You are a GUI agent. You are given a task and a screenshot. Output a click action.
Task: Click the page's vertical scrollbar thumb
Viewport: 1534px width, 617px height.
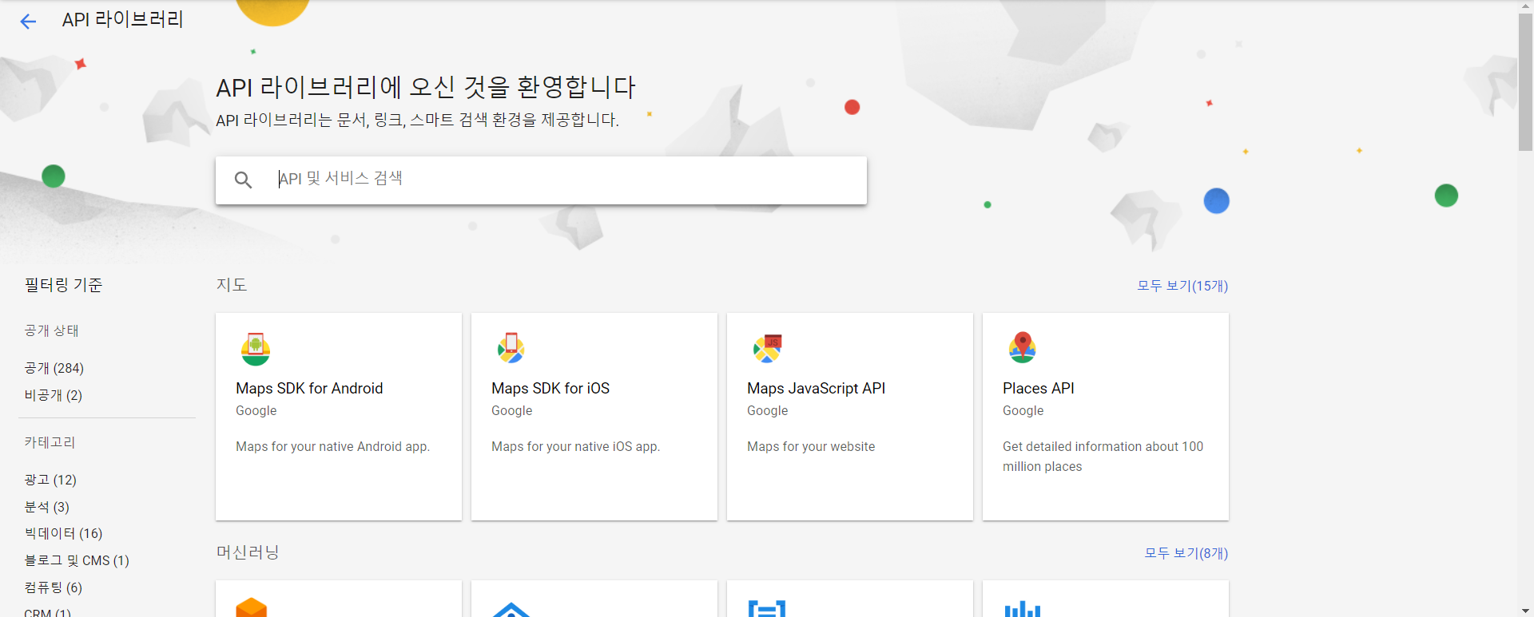point(1525,81)
